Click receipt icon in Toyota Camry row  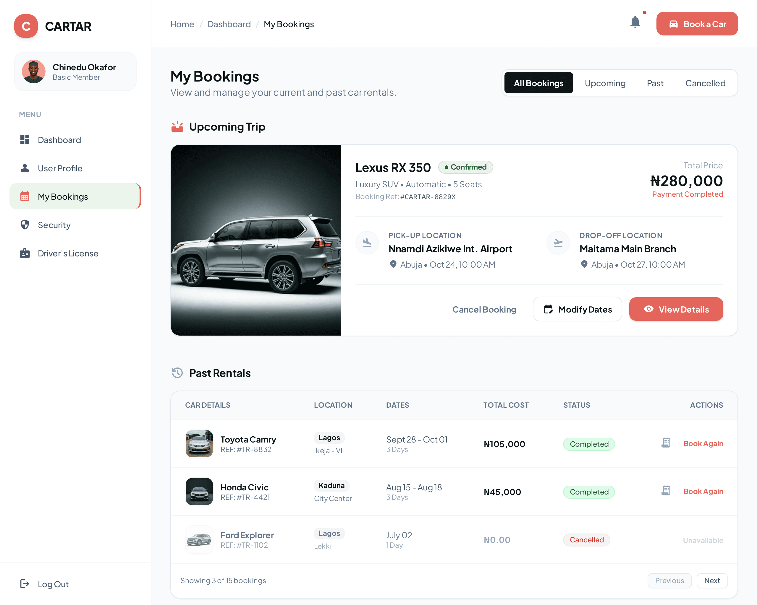[666, 443]
